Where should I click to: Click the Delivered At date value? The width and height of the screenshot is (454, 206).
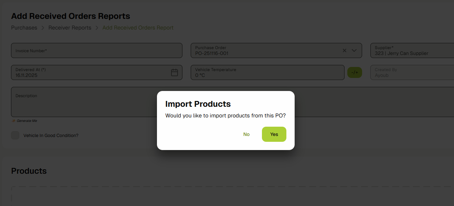point(27,75)
